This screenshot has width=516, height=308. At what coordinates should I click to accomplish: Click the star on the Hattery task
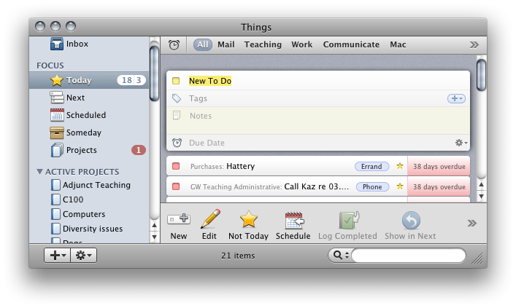pyautogui.click(x=400, y=166)
